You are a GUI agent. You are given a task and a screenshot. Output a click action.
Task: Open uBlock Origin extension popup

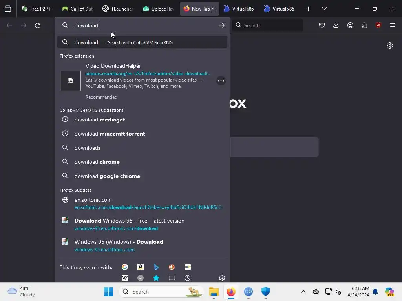(378, 25)
